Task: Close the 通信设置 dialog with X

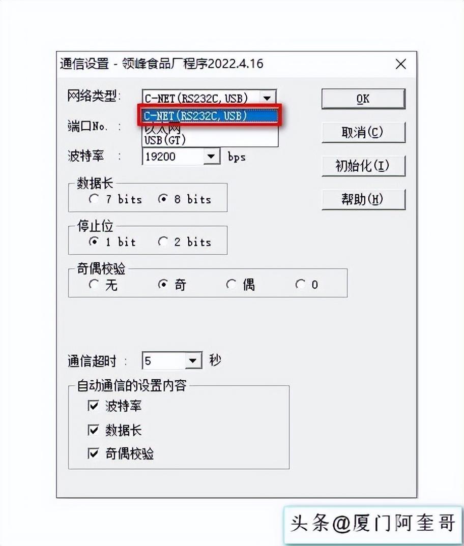Action: [x=401, y=64]
